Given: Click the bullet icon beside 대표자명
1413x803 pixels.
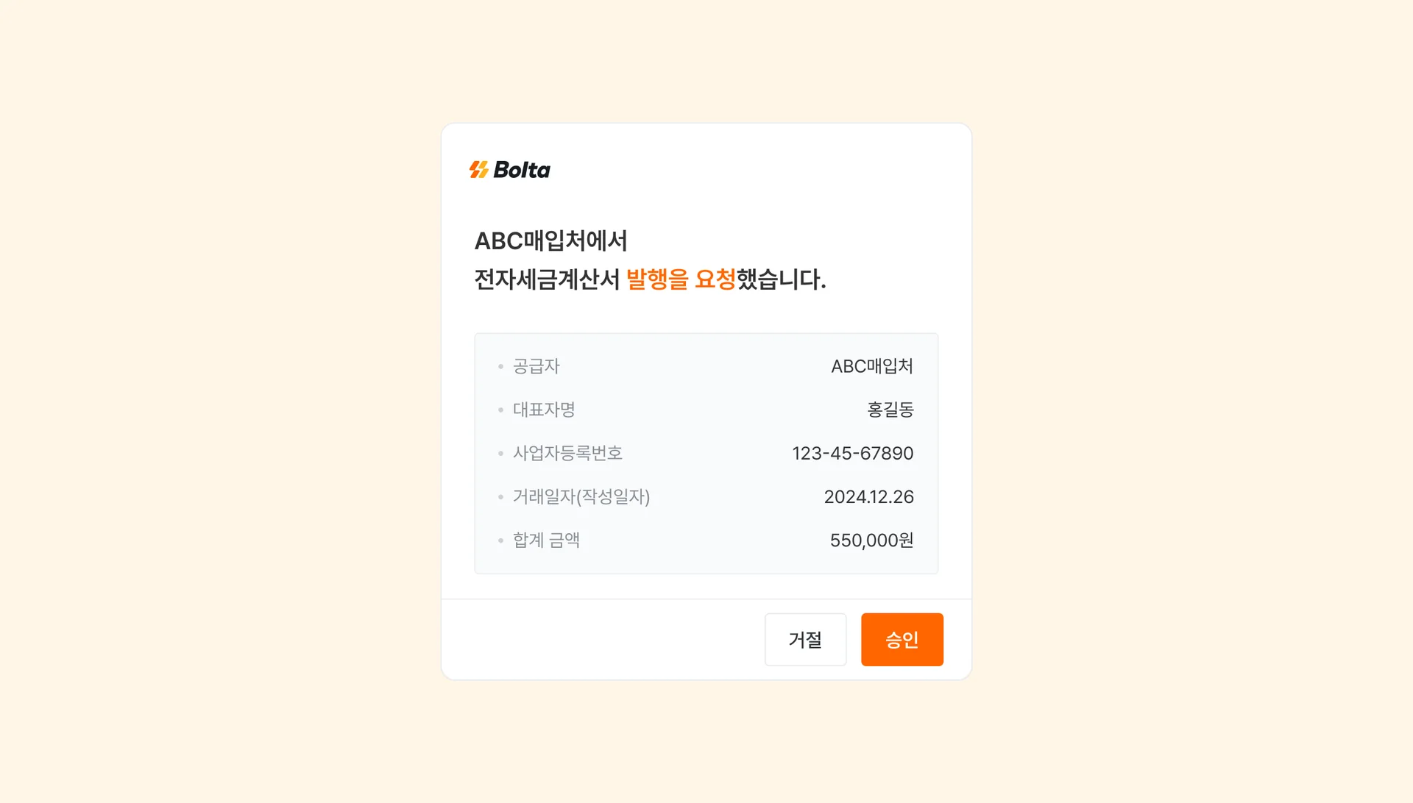Looking at the screenshot, I should click(x=500, y=410).
